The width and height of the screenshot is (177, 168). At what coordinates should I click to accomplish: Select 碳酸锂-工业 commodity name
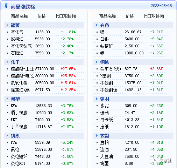click(x=22, y=69)
